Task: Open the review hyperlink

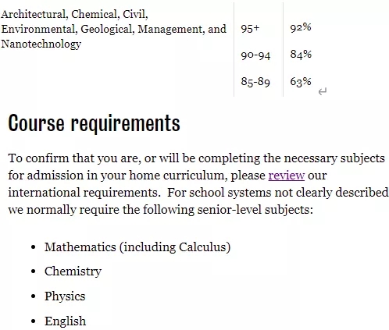Action: 287,176
